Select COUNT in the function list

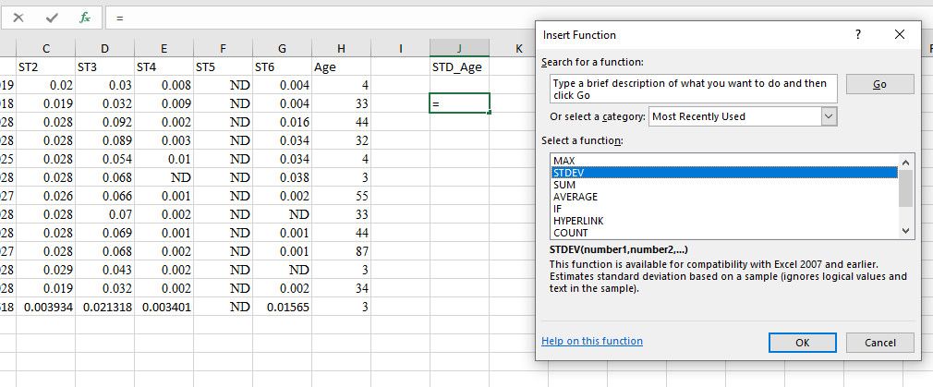[724, 233]
